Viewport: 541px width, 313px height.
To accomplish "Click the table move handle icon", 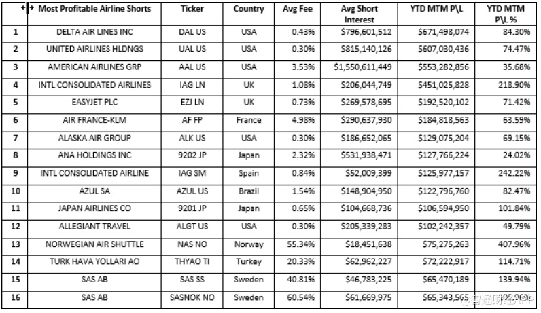I will click(x=26, y=9).
